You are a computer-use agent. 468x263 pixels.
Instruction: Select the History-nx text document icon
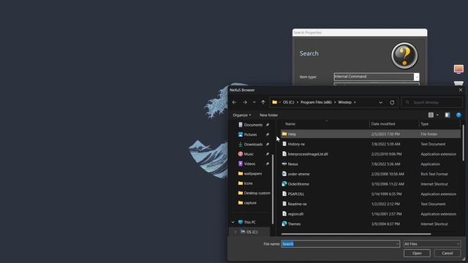tap(284, 144)
